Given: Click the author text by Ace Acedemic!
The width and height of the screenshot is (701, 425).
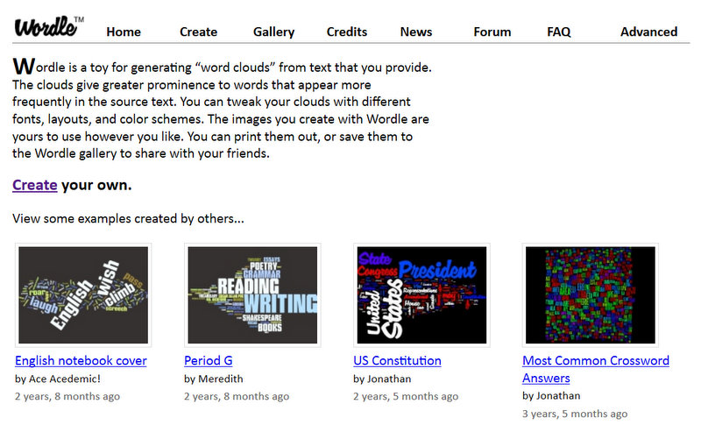Looking at the screenshot, I should pyautogui.click(x=58, y=379).
